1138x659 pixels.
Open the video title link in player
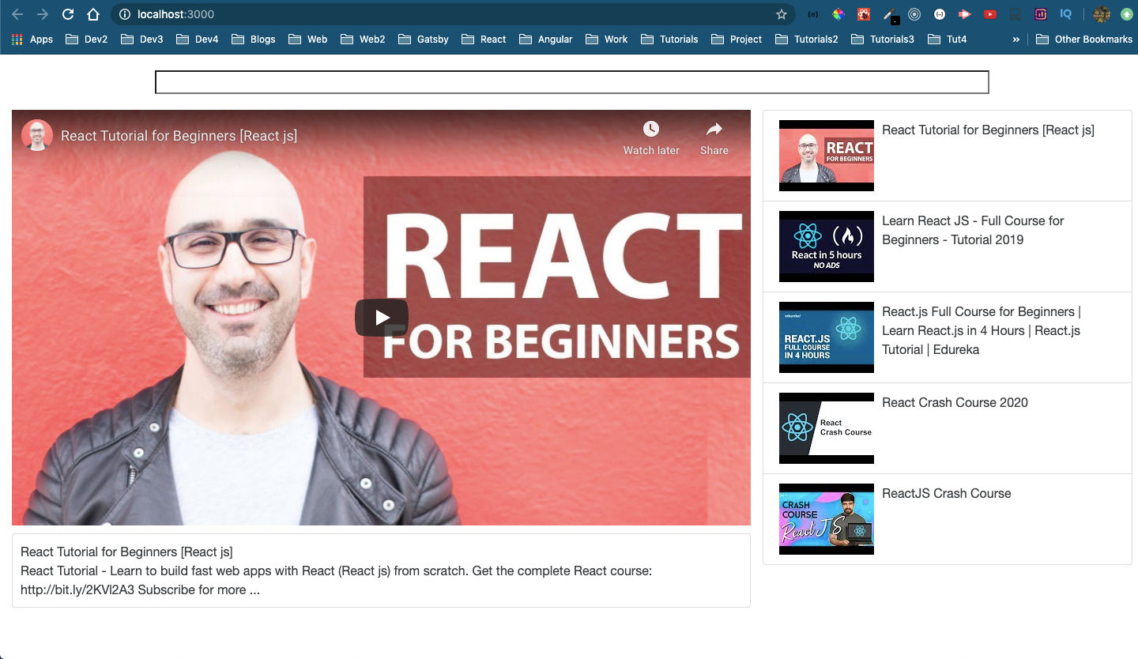[x=179, y=136]
